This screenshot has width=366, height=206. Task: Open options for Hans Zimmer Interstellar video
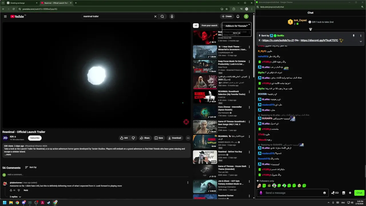(249, 107)
